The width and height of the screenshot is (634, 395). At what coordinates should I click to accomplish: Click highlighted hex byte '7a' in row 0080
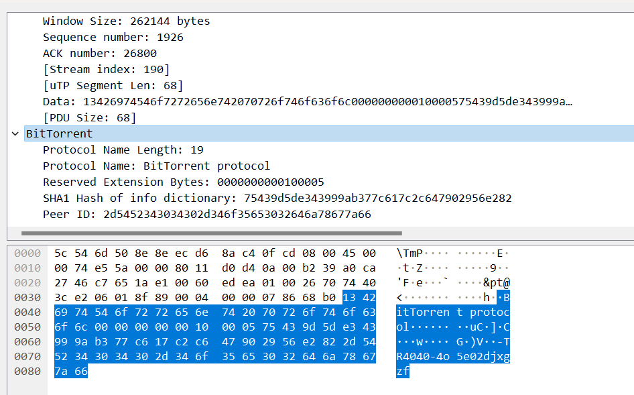[60, 372]
